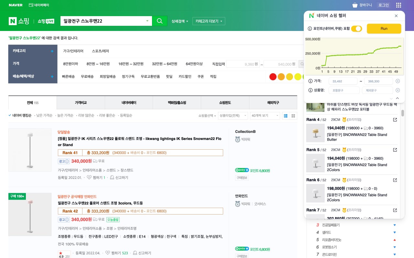Viewport: 414px width, 258px height.
Task: Switch to 가격비교 tab
Action: tap(81, 103)
